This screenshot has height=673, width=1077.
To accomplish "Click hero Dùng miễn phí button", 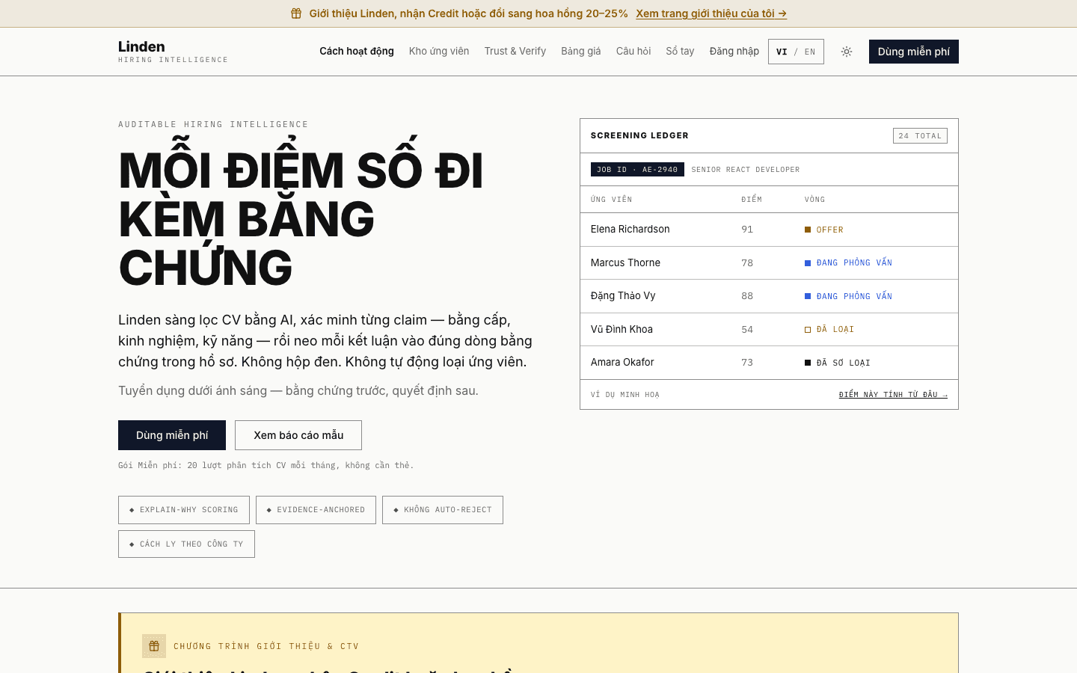I will [x=172, y=435].
